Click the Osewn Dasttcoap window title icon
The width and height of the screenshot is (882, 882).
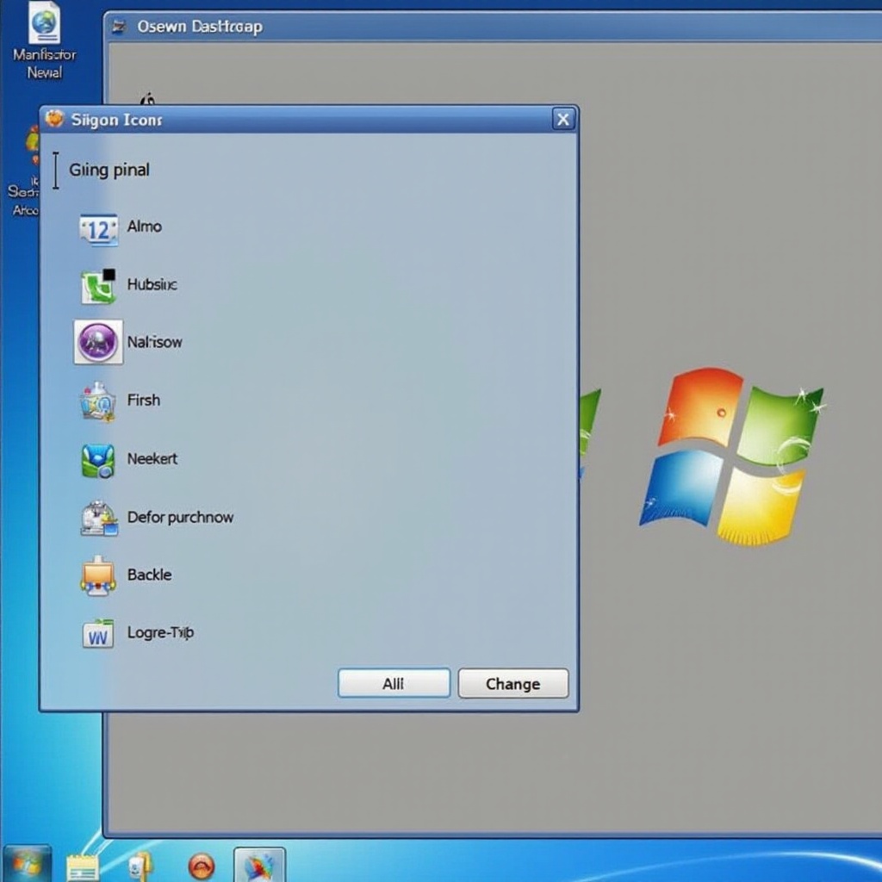tap(119, 27)
